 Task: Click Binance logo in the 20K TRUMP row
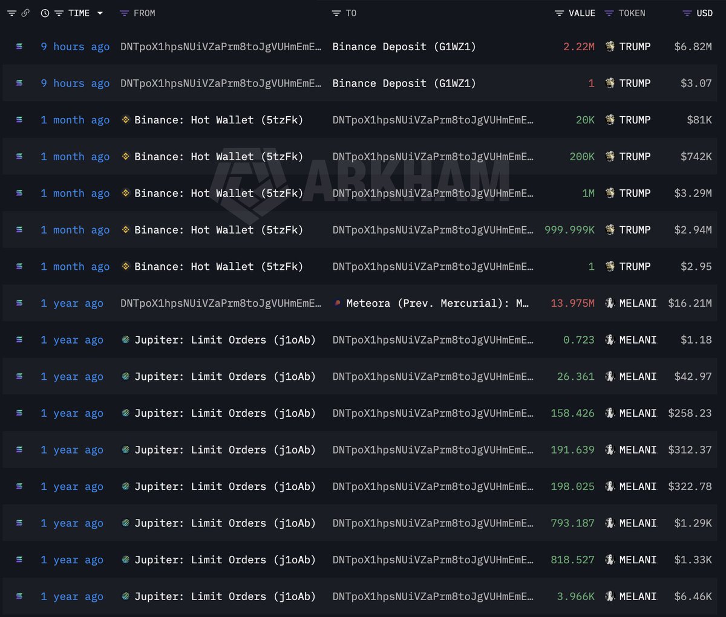coord(126,120)
